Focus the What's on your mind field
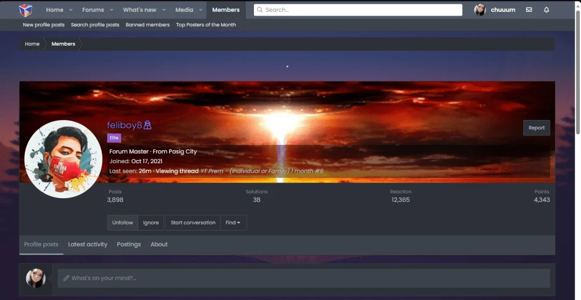The height and width of the screenshot is (300, 581). click(304, 278)
